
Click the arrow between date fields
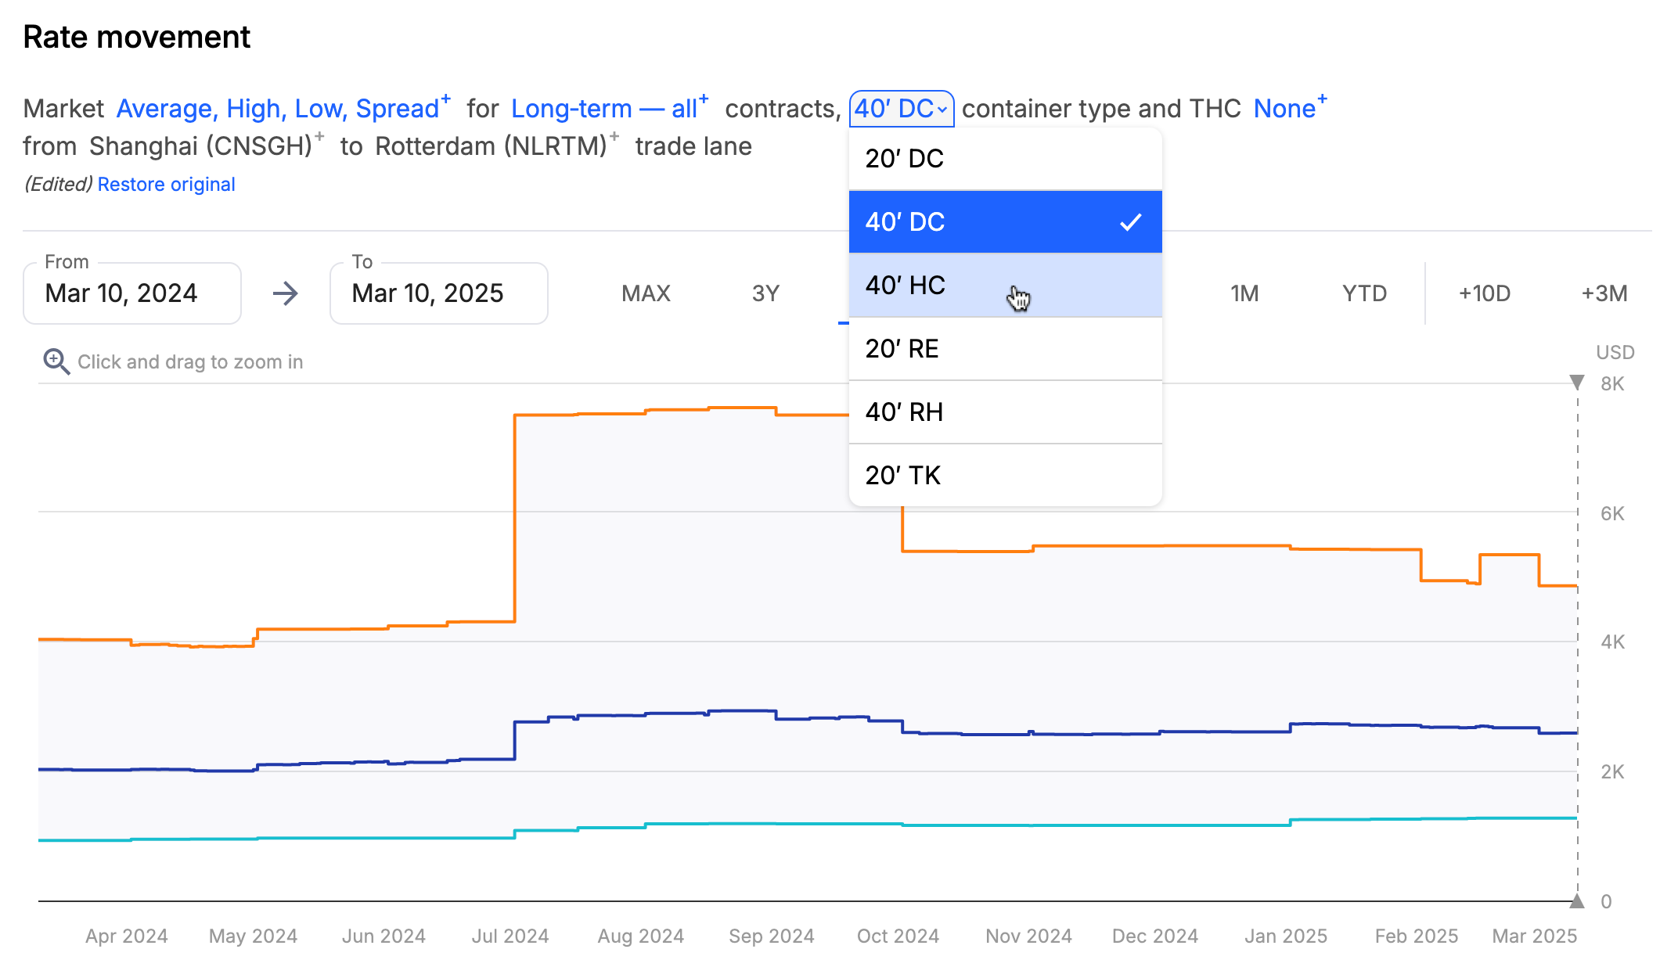(286, 293)
